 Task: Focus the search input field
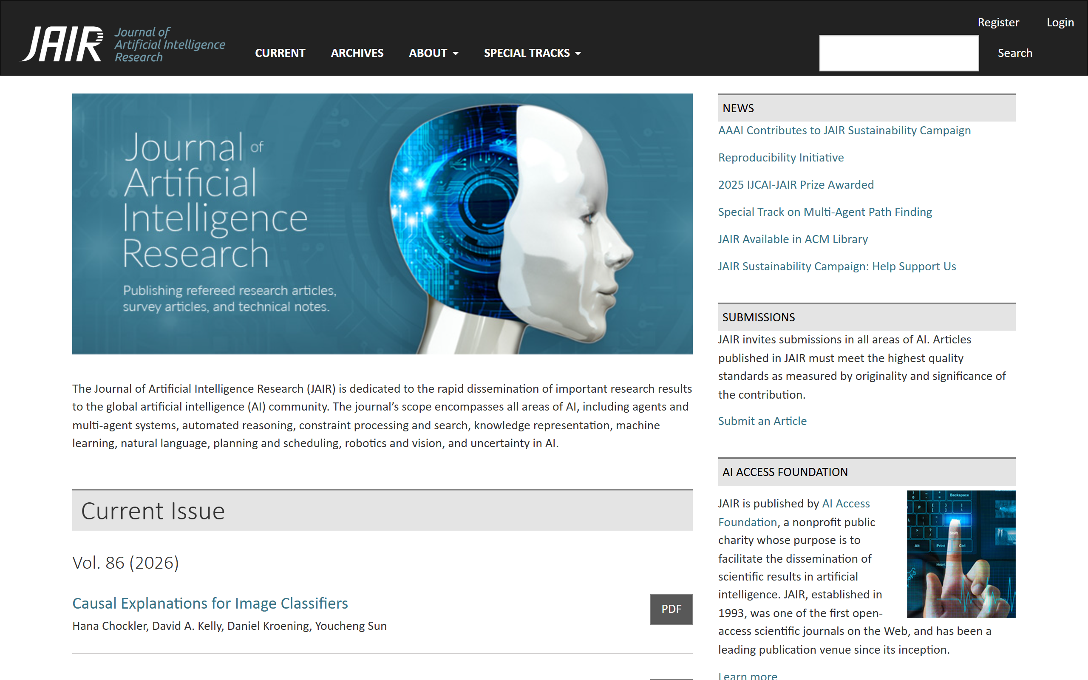point(899,53)
